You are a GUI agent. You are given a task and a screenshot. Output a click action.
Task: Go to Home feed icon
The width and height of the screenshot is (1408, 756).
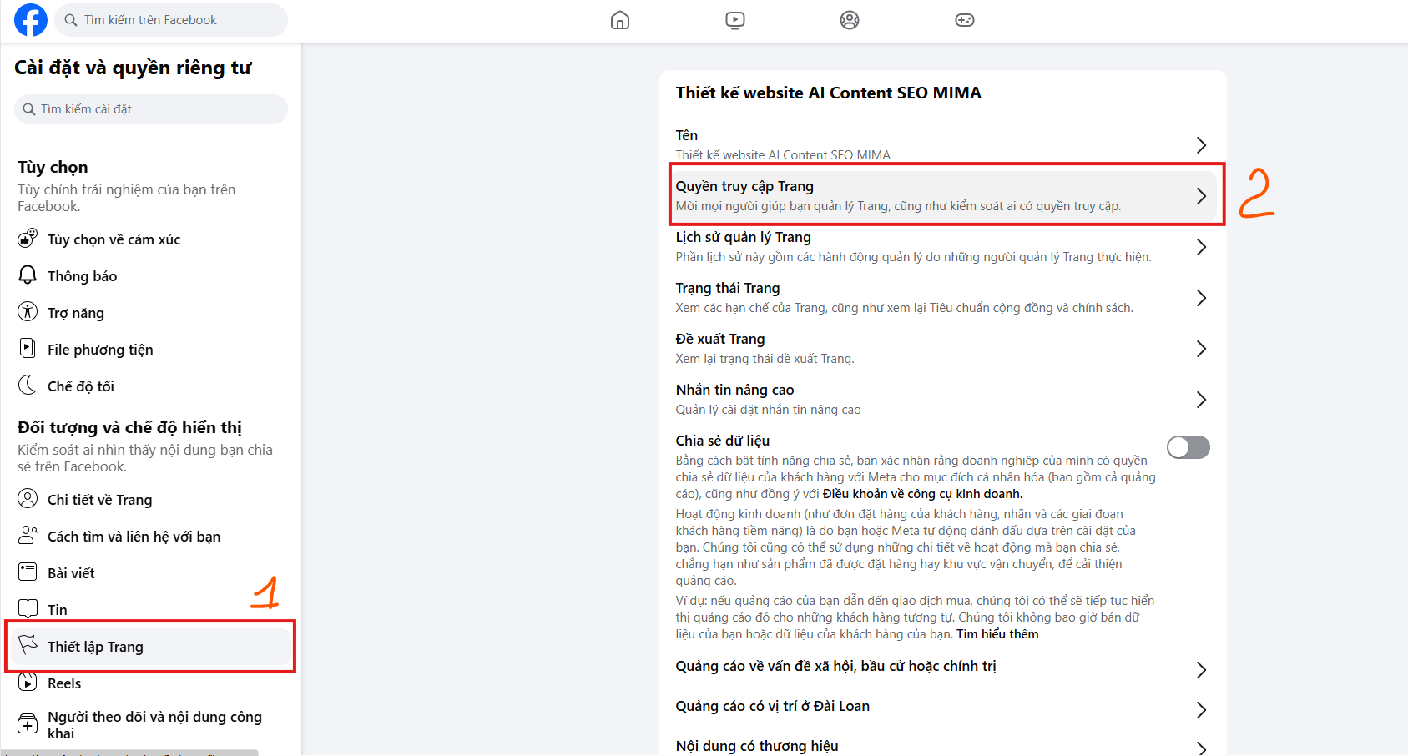(619, 20)
